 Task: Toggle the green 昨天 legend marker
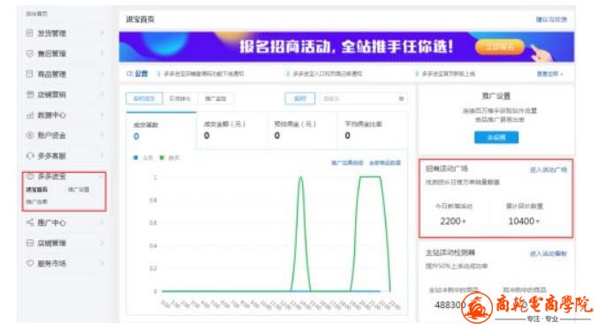click(x=162, y=158)
